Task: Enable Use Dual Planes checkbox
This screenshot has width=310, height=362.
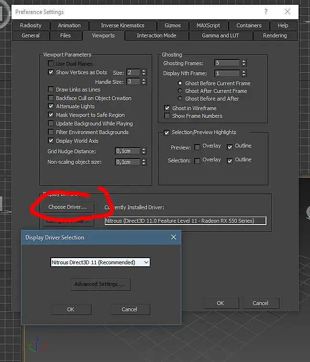Action: (x=51, y=64)
